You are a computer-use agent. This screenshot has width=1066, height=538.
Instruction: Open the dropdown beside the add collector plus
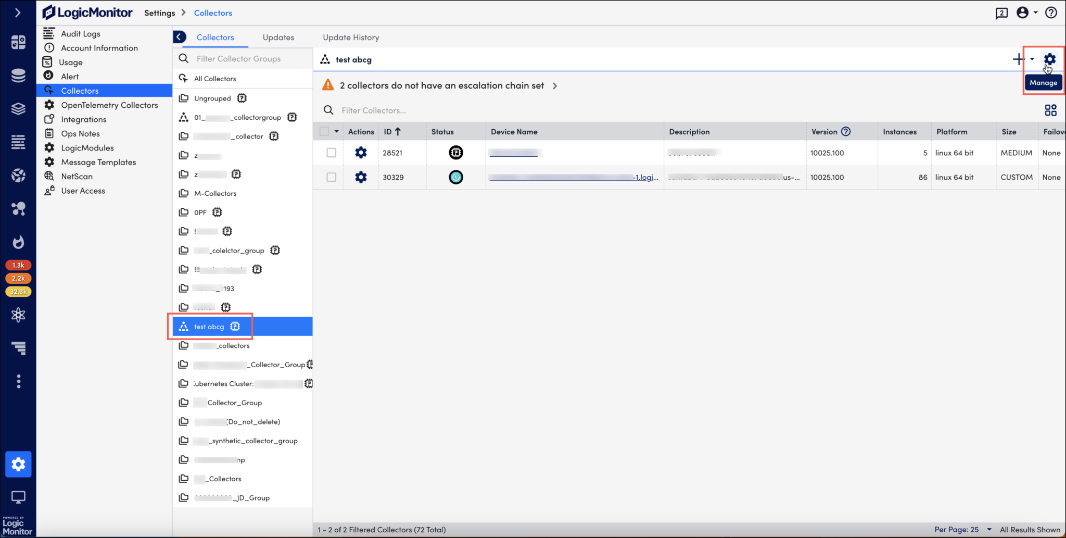tap(1032, 59)
